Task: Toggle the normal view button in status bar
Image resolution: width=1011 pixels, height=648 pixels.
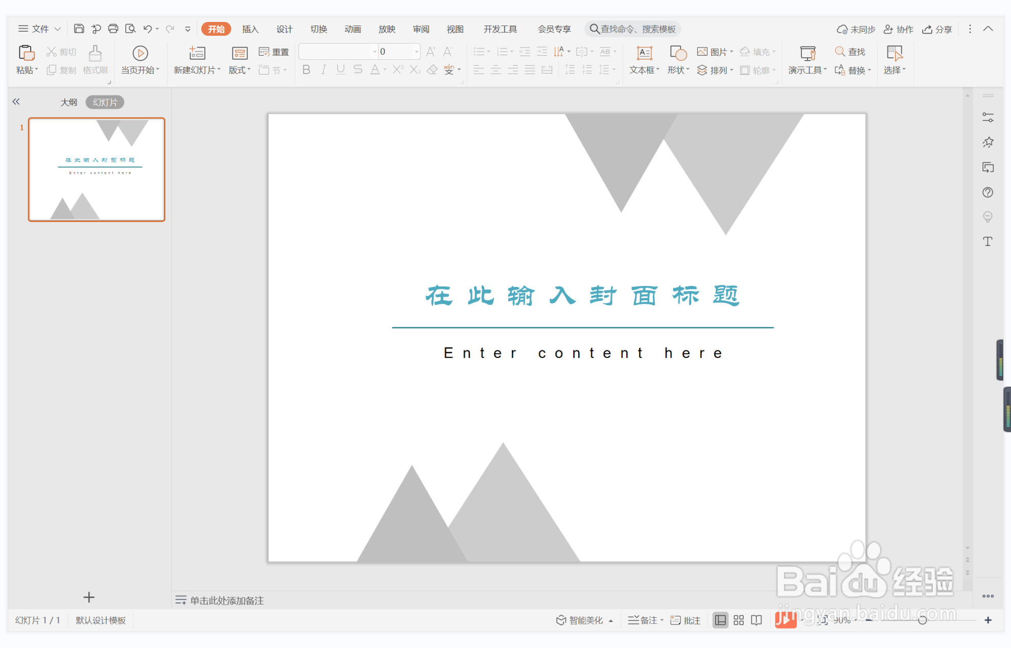Action: pyautogui.click(x=720, y=620)
